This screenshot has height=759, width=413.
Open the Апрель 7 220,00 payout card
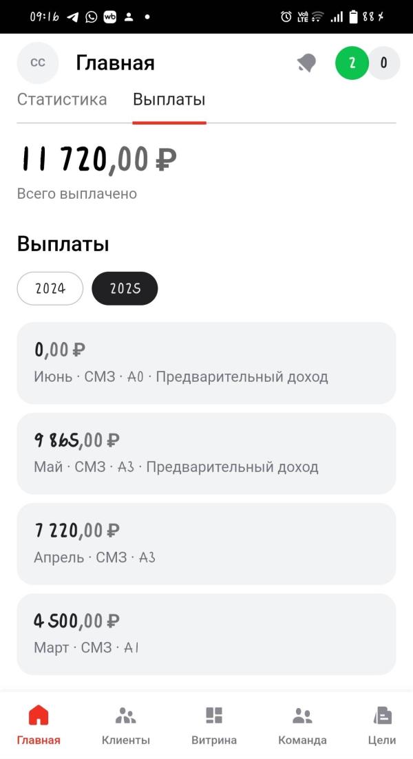coord(206,544)
